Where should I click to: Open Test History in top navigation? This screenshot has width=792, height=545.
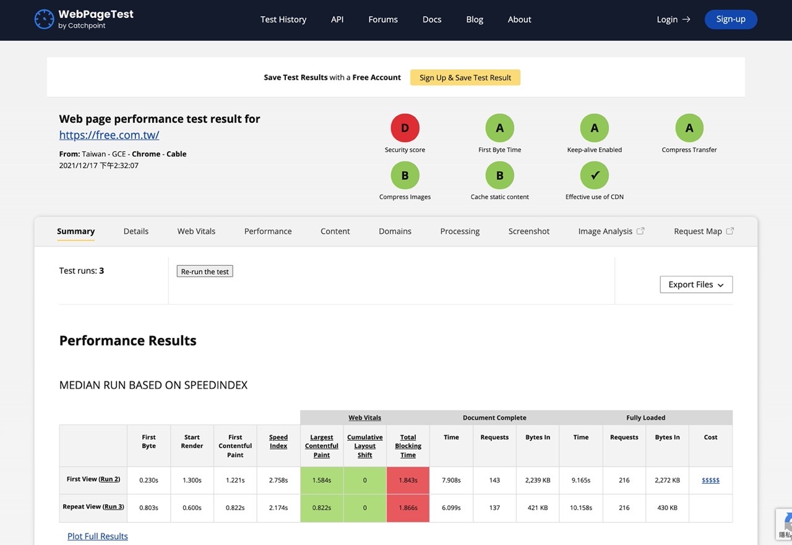283,19
